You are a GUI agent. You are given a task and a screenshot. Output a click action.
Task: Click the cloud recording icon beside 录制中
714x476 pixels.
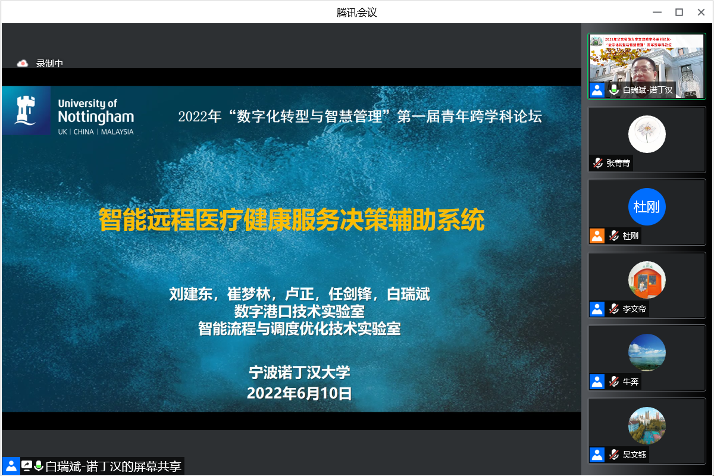tap(23, 63)
